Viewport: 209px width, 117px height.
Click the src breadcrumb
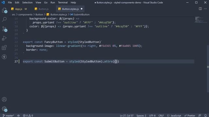click(14, 14)
